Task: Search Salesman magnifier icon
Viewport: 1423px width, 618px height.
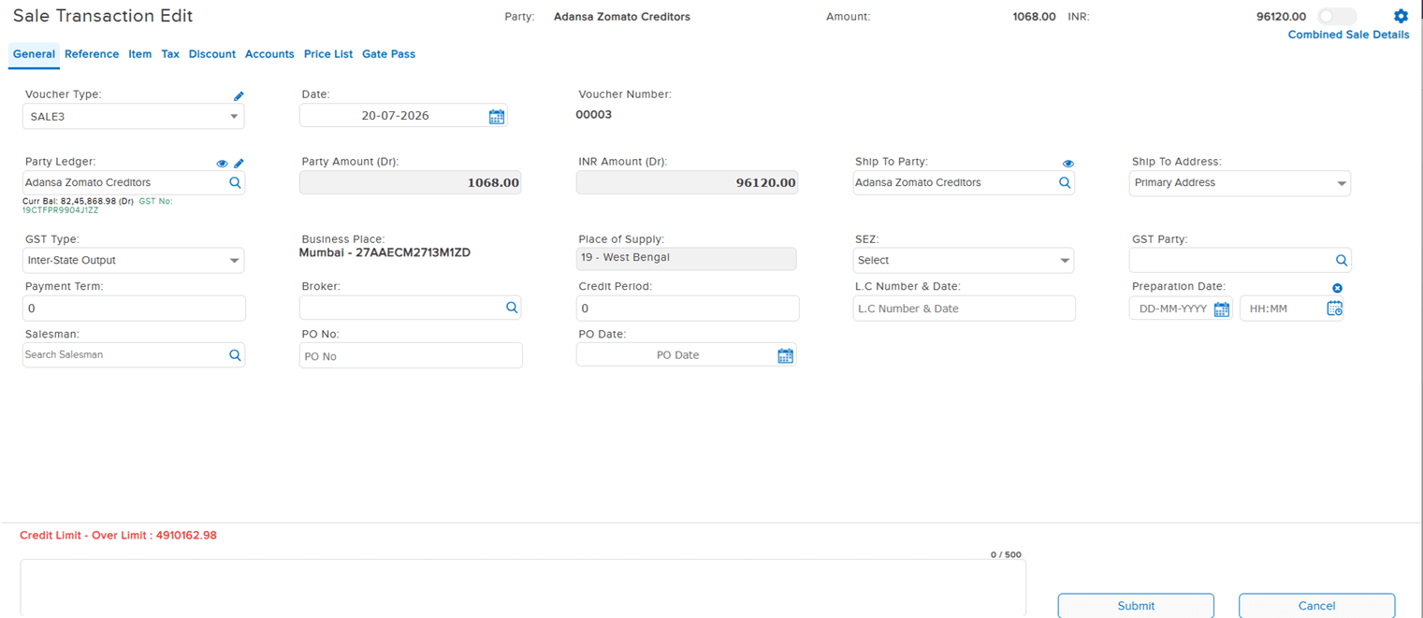Action: [235, 355]
